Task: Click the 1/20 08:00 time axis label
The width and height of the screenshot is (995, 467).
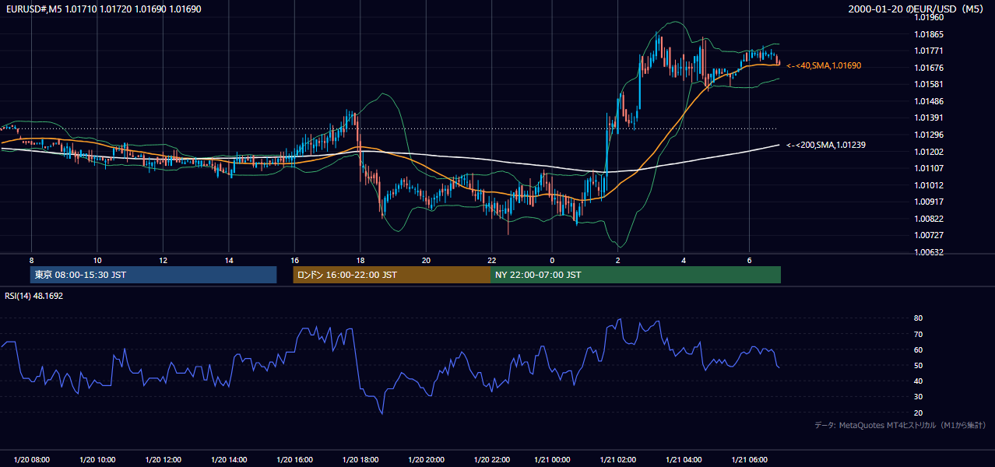Action: point(32,460)
